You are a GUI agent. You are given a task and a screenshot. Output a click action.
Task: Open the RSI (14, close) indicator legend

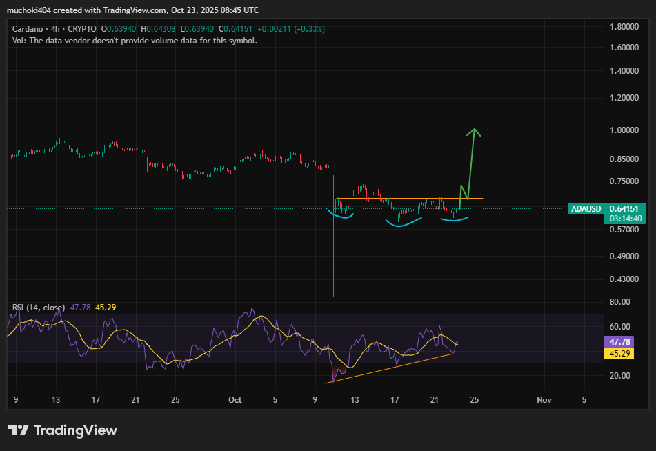click(x=39, y=308)
